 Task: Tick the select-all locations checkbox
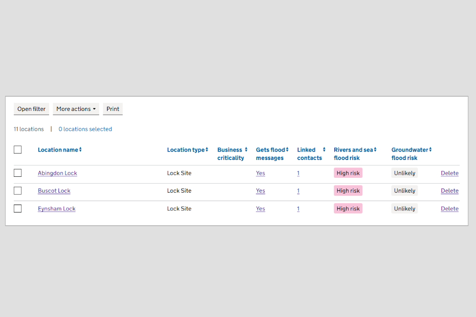pyautogui.click(x=18, y=150)
